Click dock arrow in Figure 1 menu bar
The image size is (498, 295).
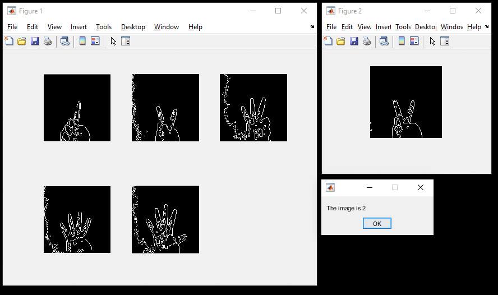[312, 27]
